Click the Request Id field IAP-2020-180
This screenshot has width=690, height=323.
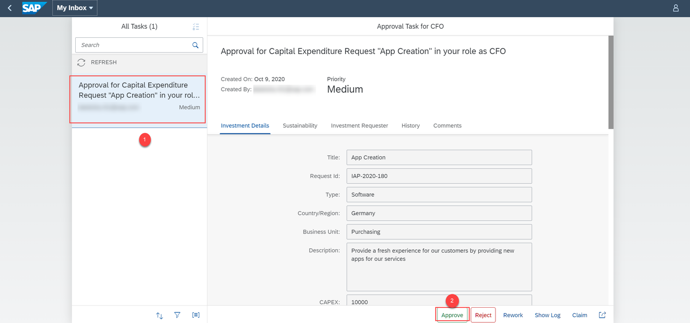pyautogui.click(x=439, y=176)
